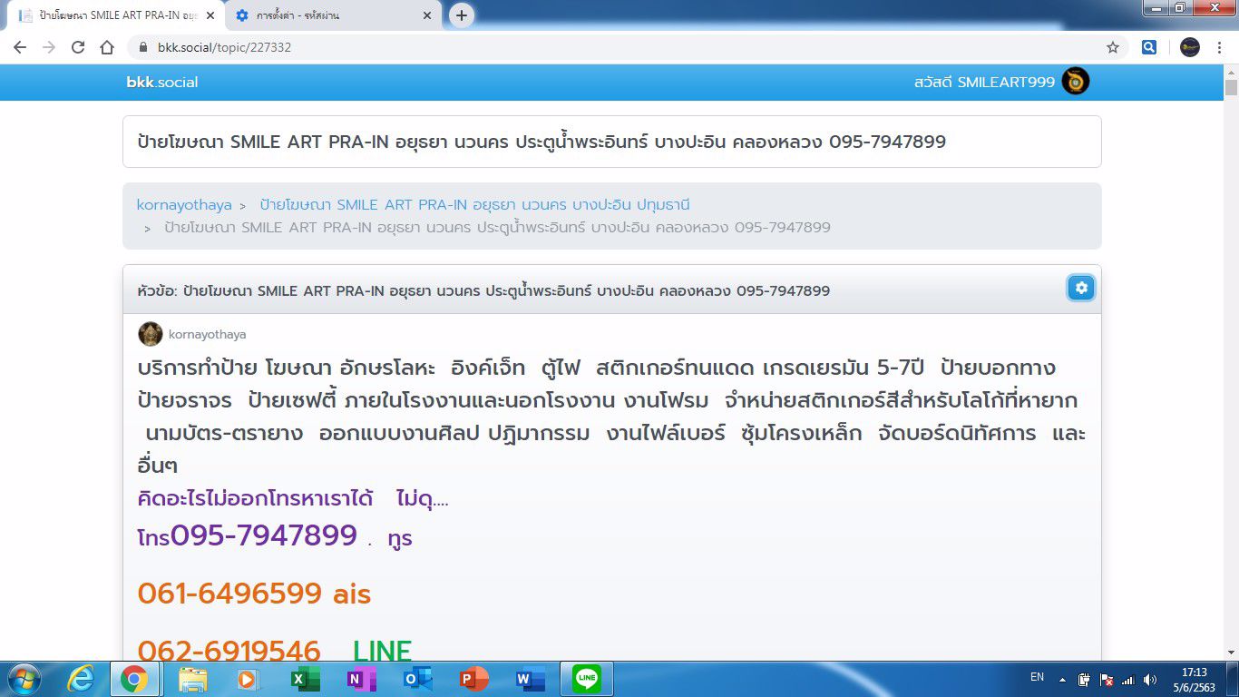Open the volume speaker tray icon

click(x=1150, y=679)
